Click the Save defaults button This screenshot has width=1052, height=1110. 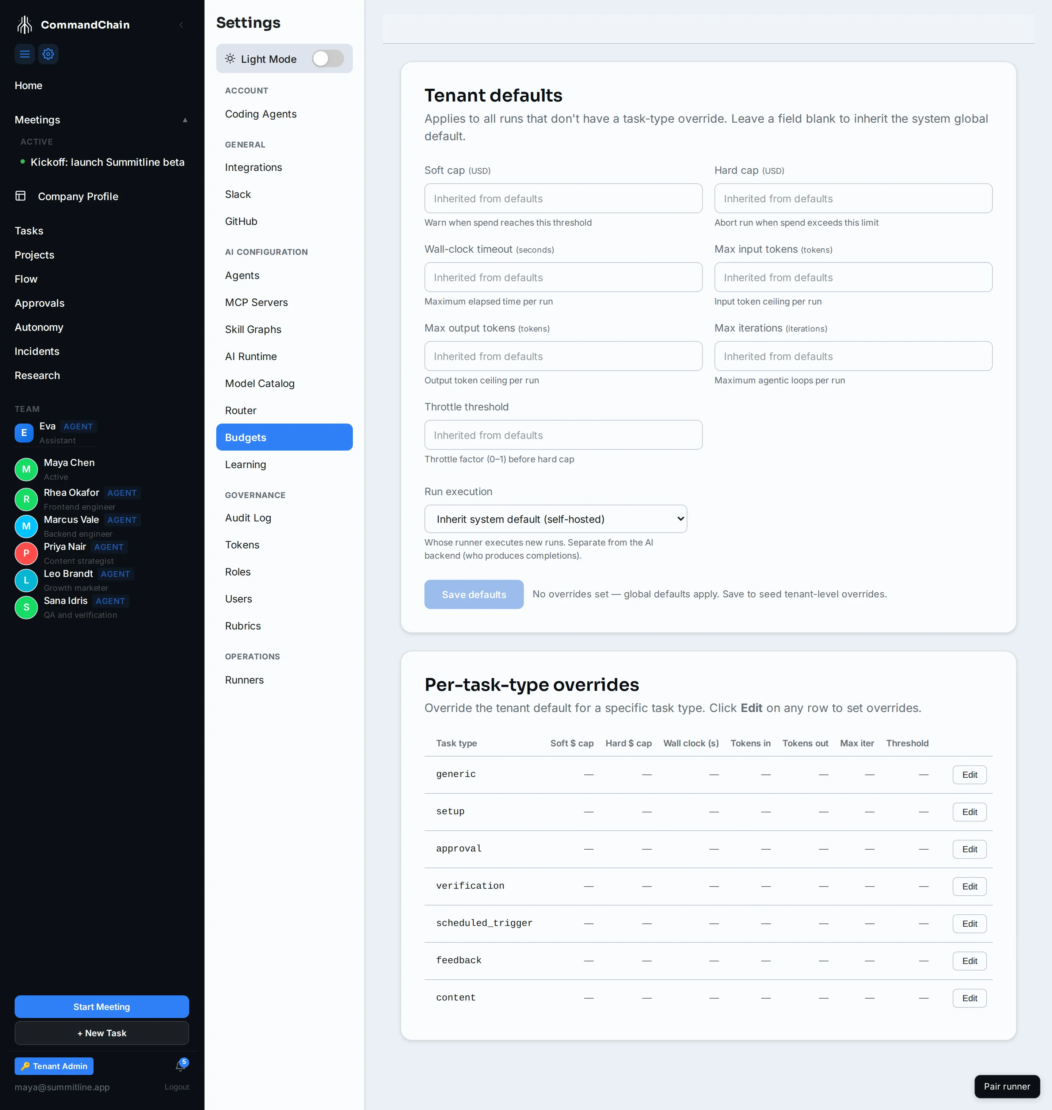click(474, 594)
